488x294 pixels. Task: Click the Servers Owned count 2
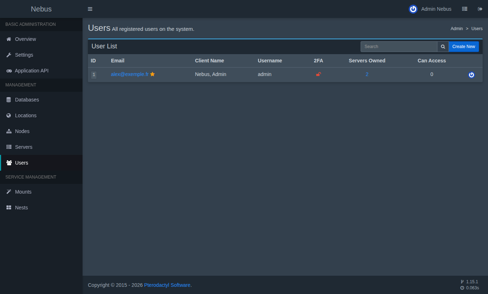pyautogui.click(x=367, y=74)
